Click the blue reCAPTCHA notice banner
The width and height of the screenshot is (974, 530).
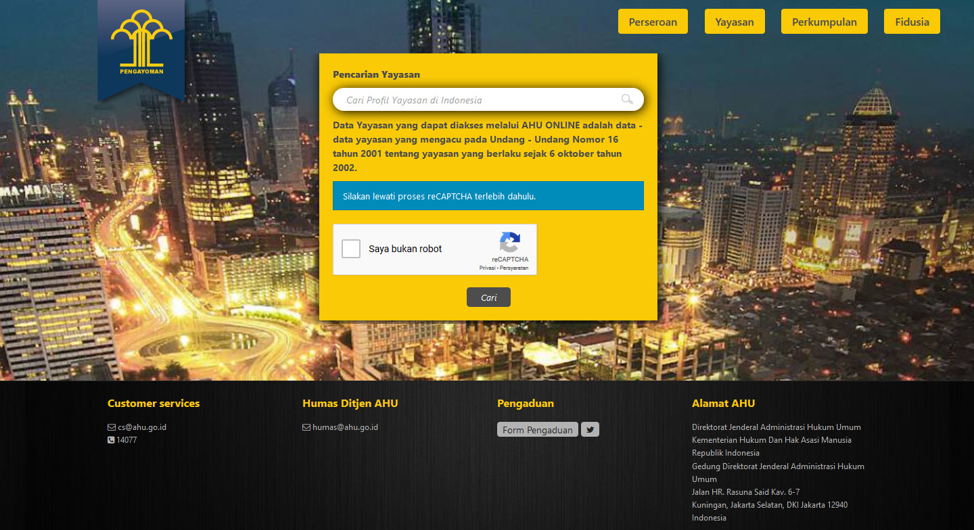coord(488,196)
